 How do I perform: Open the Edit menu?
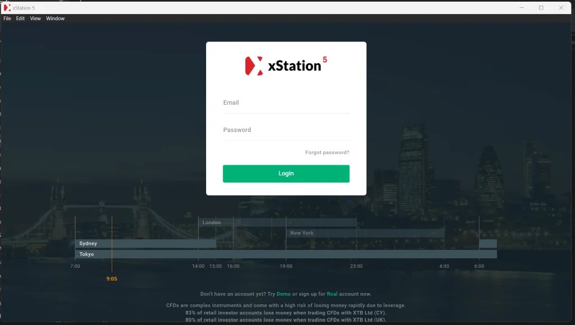point(20,18)
